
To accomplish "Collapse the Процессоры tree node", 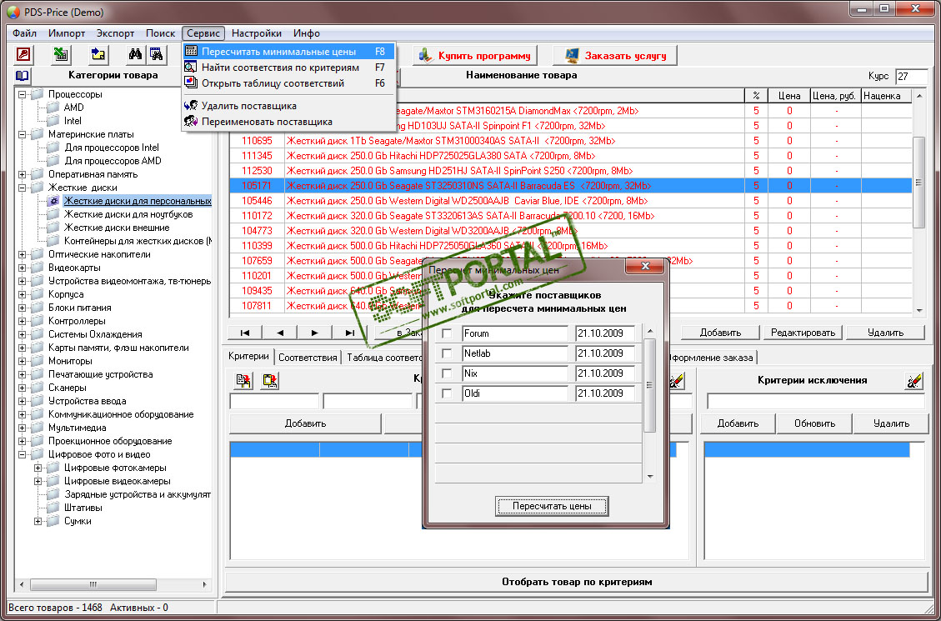I will (23, 94).
